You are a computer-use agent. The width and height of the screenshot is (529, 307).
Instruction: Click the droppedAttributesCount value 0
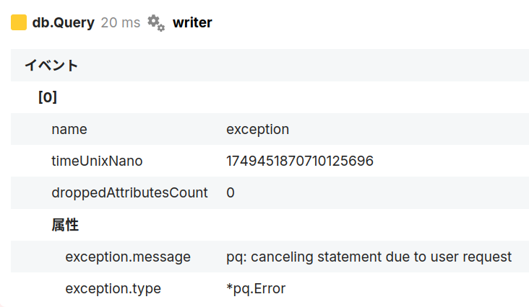pyautogui.click(x=231, y=193)
